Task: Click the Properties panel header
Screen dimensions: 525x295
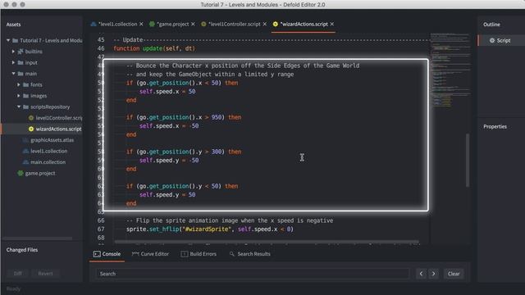Action: pos(495,126)
